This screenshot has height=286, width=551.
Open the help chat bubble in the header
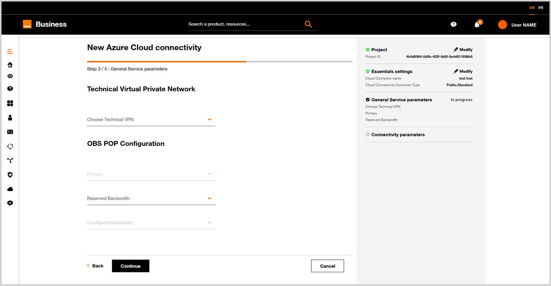coord(453,24)
